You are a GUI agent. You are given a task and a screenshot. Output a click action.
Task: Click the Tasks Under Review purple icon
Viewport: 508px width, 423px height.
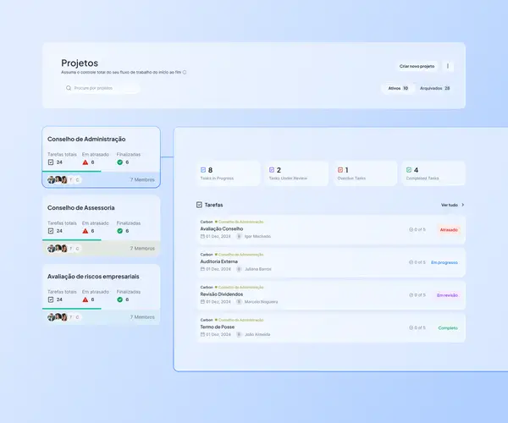[x=272, y=169]
